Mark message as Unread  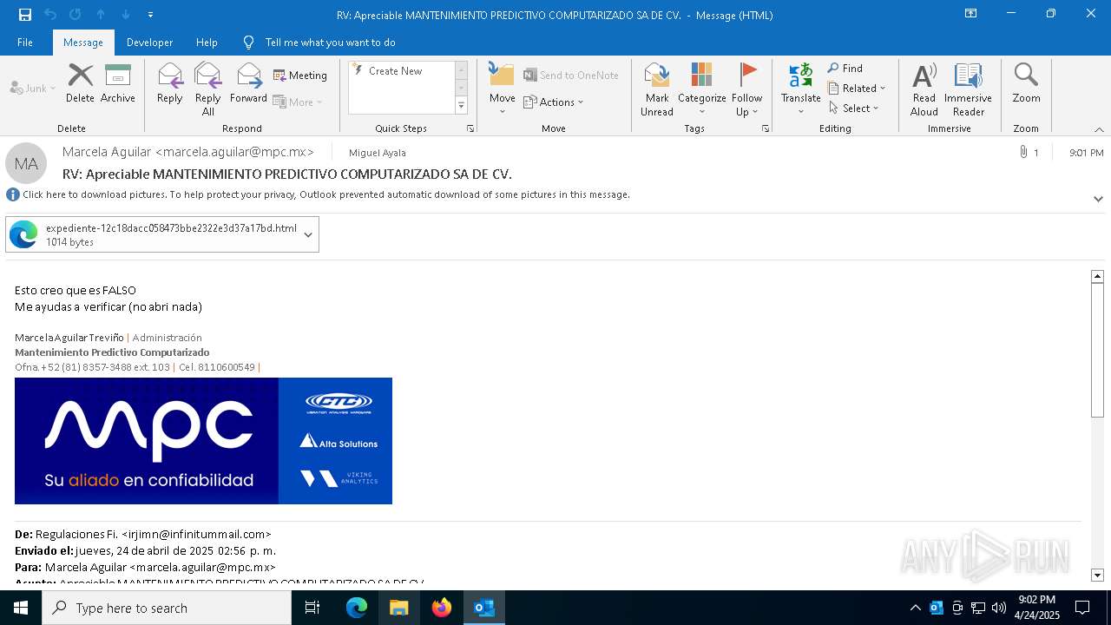click(657, 89)
